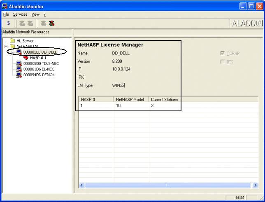
Task: Click the IP value 10.0.0.124
Action: 121,69
